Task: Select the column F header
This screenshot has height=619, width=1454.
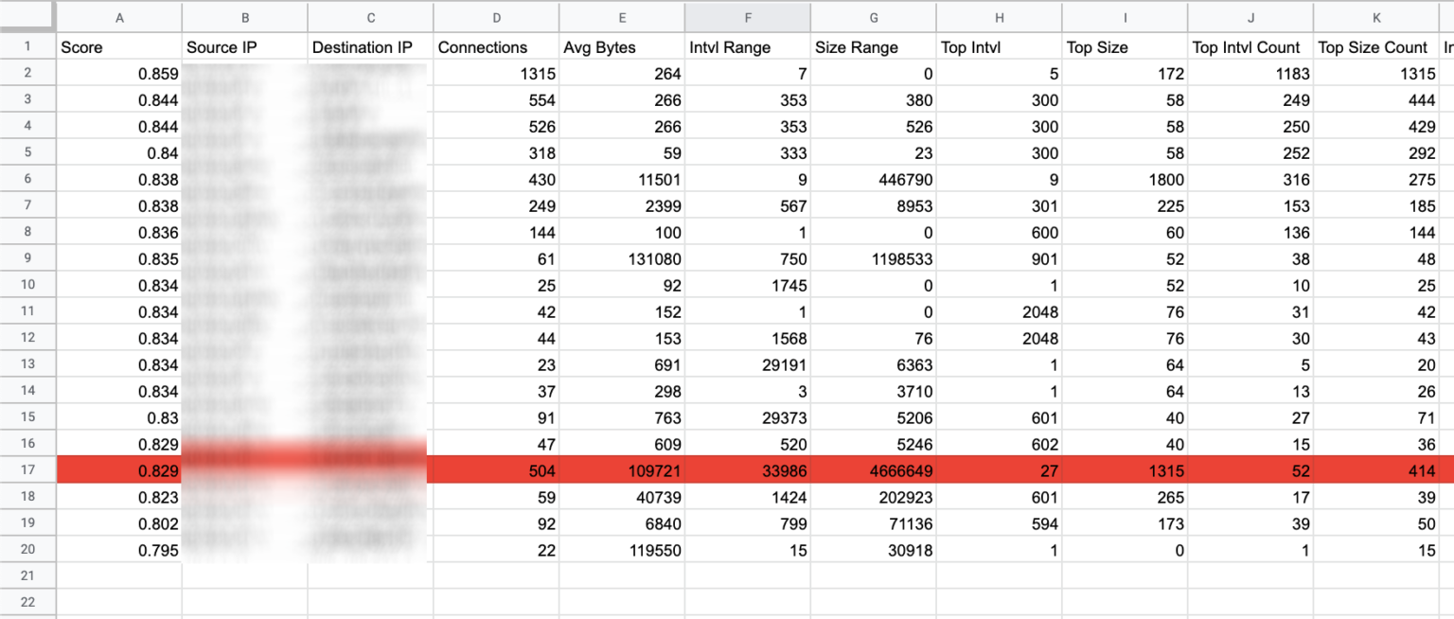Action: (748, 17)
